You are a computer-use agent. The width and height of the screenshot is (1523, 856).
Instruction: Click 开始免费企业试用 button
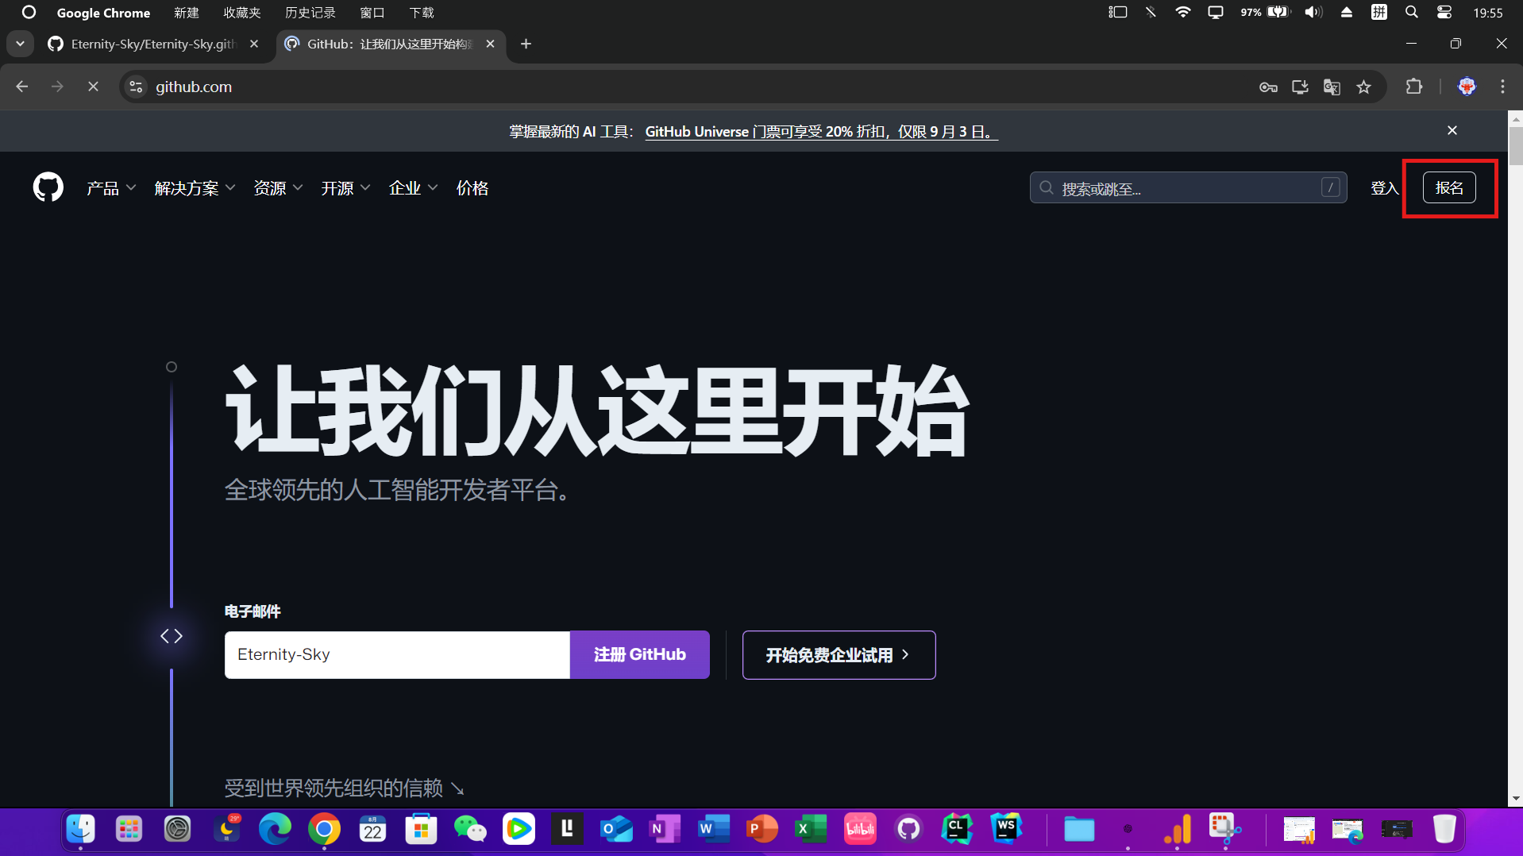click(839, 655)
